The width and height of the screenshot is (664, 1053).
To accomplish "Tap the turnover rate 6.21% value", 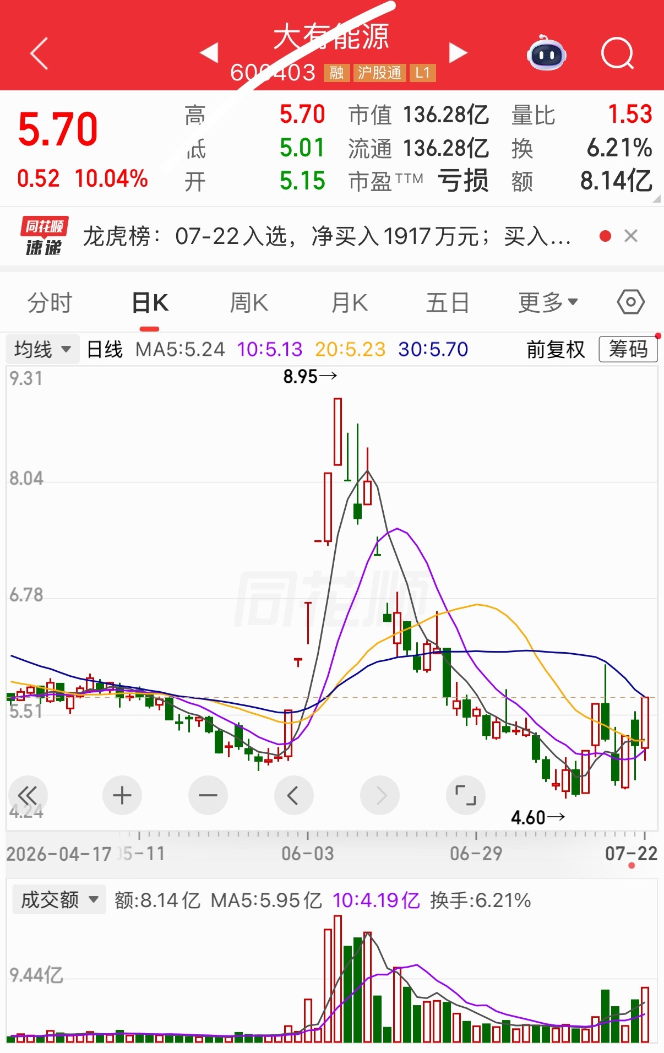I will (619, 148).
